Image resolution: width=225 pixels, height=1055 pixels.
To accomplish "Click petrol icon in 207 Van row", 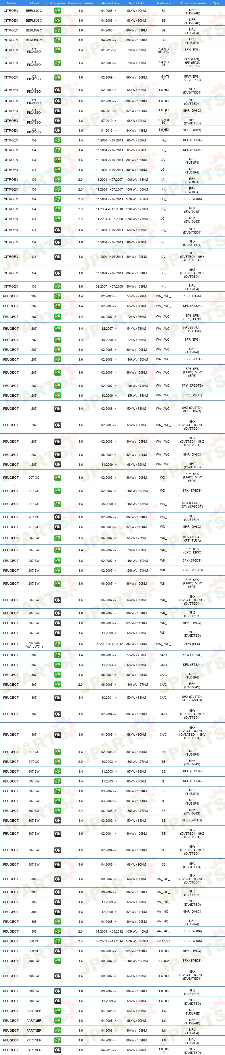I will point(58,644).
